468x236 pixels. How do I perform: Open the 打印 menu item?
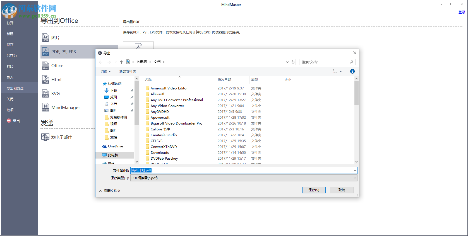pos(10,66)
